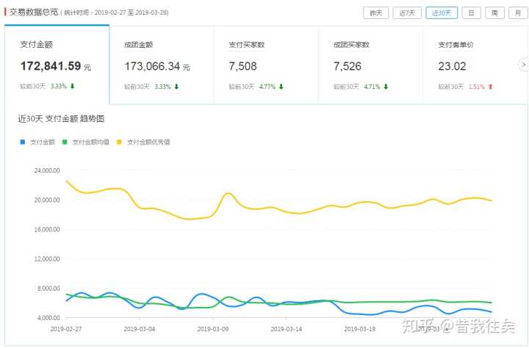Viewport: 529px width, 348px height.
Task: Click the red bar icon beside 交易数据总览
Action: [x=6, y=12]
